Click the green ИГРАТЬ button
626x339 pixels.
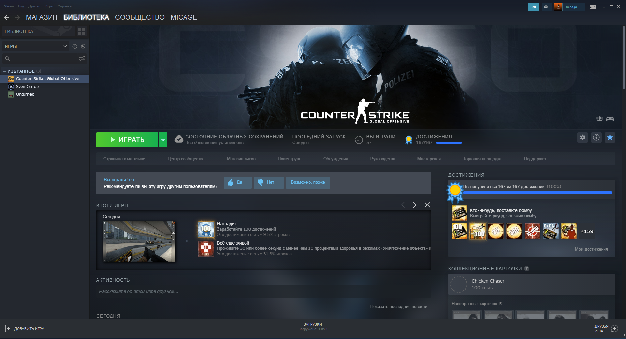[127, 140]
